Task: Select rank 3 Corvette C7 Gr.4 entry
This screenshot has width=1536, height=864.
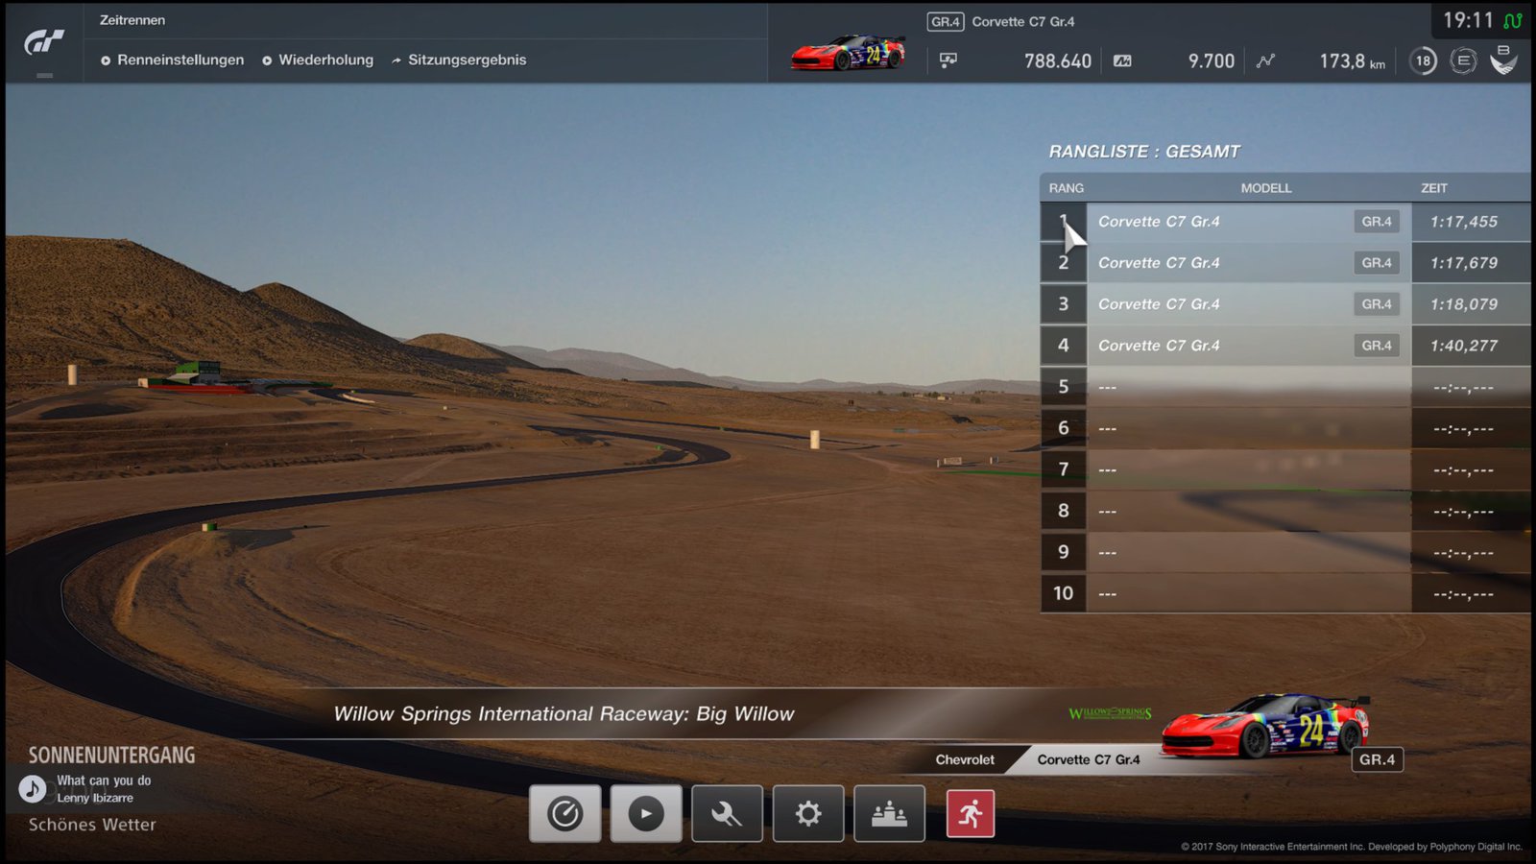Action: (1285, 304)
